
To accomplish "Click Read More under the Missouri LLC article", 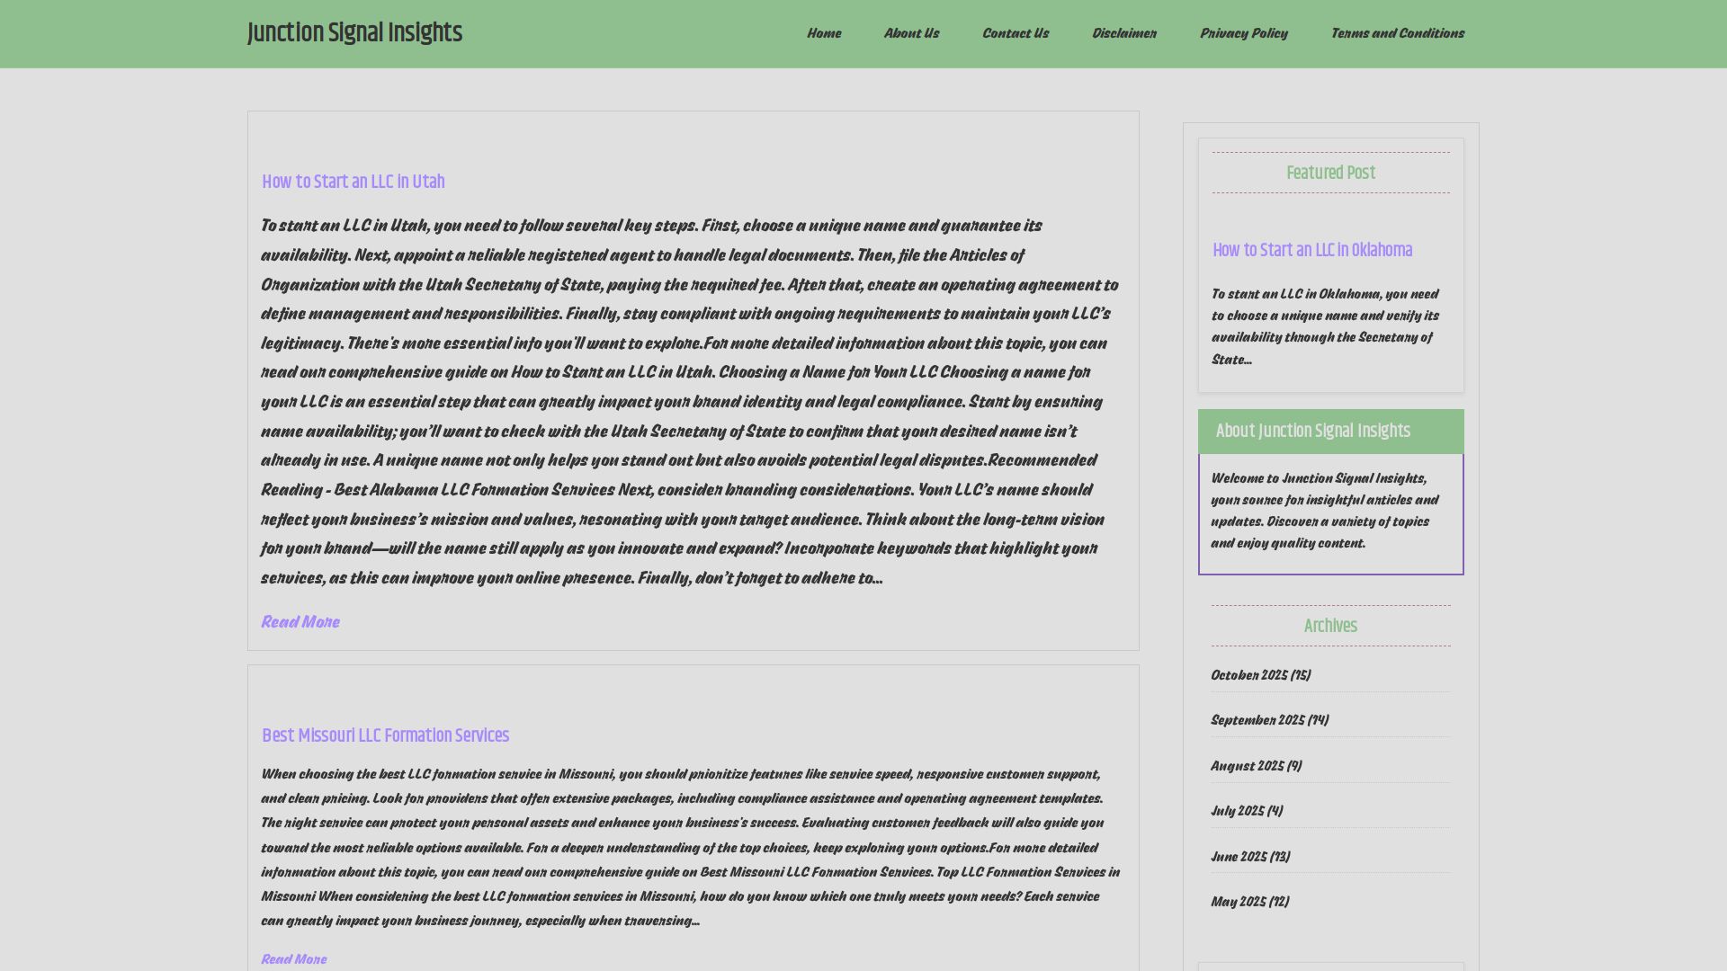I will pos(293,959).
